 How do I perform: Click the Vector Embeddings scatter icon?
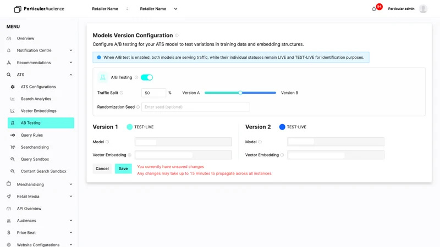click(13, 111)
